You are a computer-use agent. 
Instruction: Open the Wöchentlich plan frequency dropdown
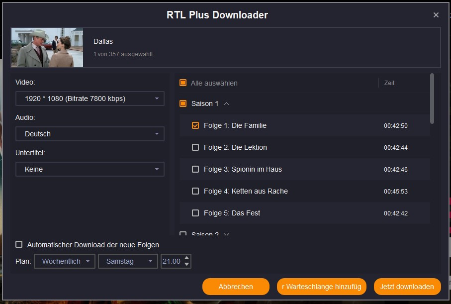coord(65,261)
